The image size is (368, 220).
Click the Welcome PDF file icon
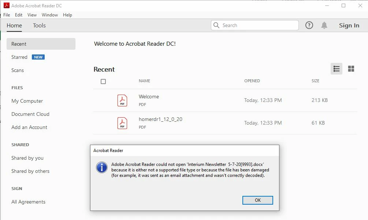point(122,100)
